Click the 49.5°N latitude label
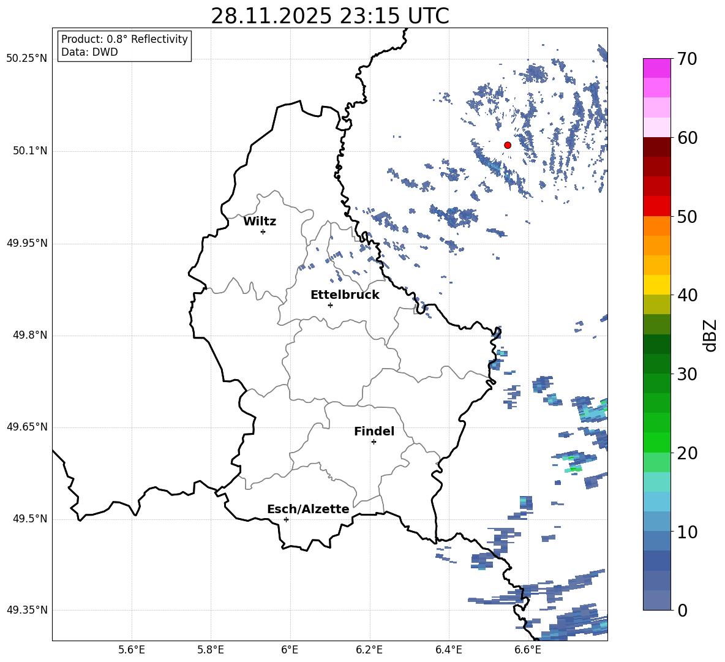Viewport: 725px width, 662px height. point(29,519)
